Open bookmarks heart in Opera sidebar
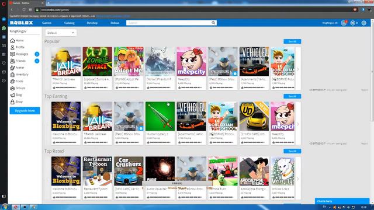 pyautogui.click(x=4, y=63)
